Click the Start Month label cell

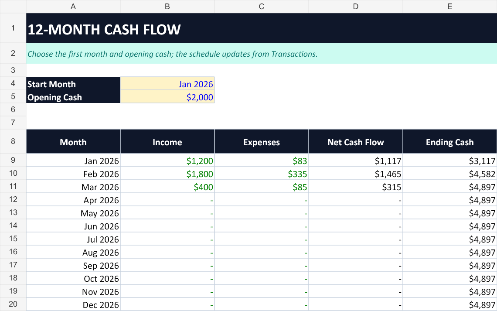tap(73, 83)
